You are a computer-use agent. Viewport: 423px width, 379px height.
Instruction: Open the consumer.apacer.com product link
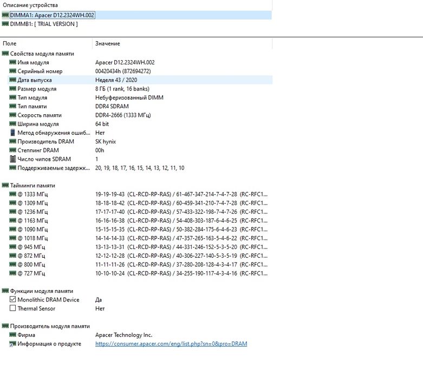[x=171, y=344]
